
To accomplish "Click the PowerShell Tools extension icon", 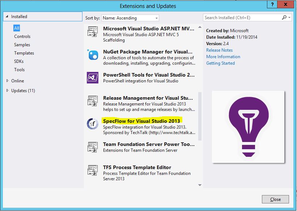I will pyautogui.click(x=93, y=78).
